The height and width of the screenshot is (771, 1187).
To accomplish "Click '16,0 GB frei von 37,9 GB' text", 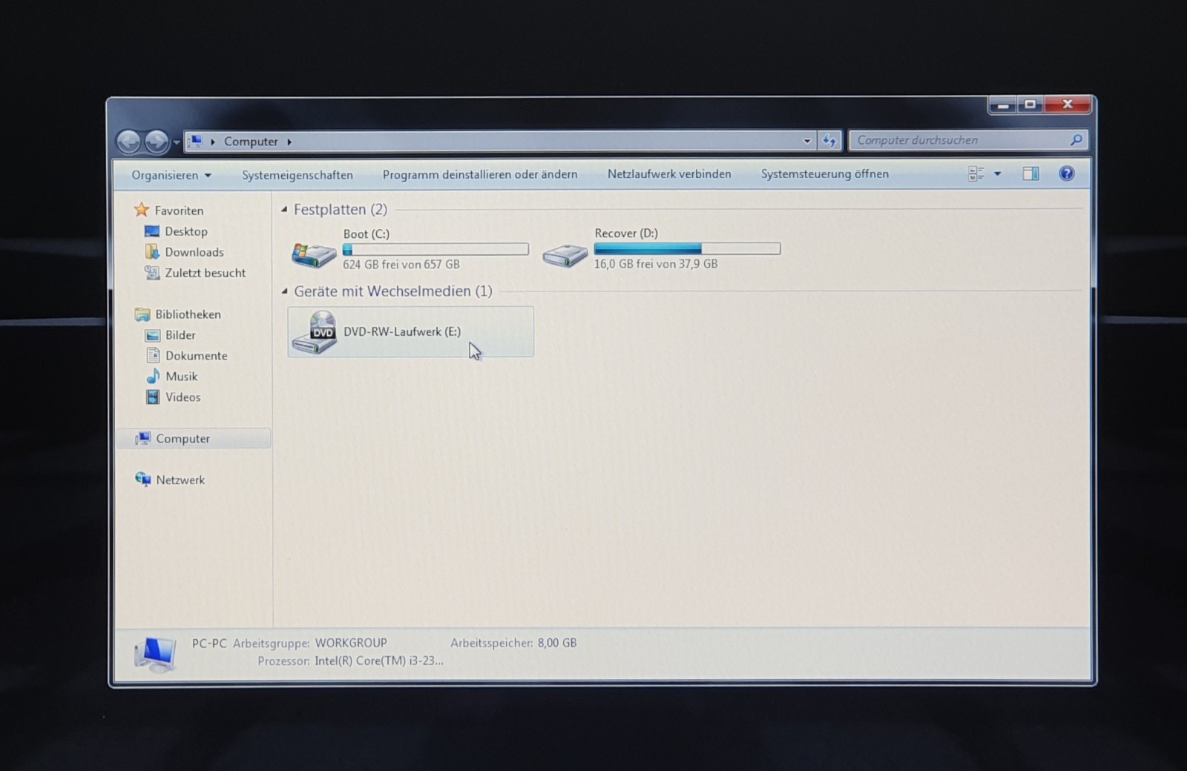I will tap(656, 264).
